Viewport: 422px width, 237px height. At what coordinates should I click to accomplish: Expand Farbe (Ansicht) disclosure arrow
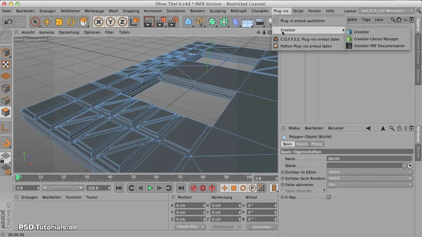[x=324, y=191]
